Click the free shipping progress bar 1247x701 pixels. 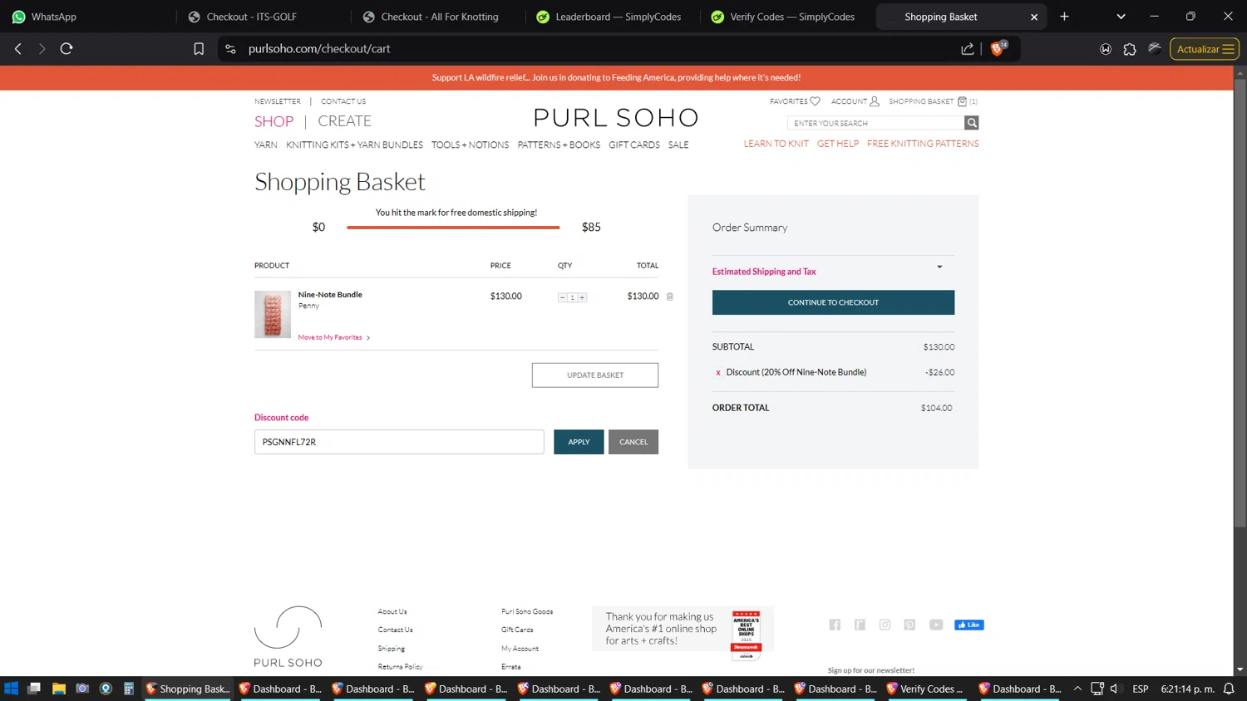pos(453,228)
